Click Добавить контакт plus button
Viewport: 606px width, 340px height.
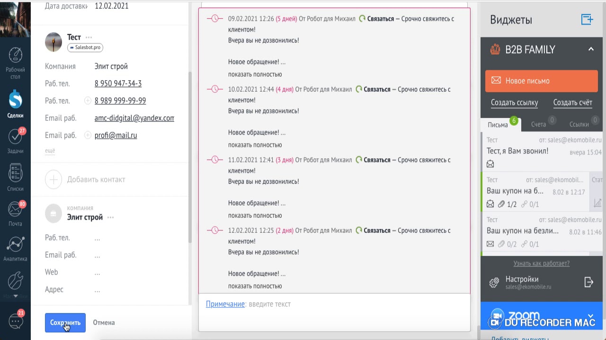pos(53,179)
